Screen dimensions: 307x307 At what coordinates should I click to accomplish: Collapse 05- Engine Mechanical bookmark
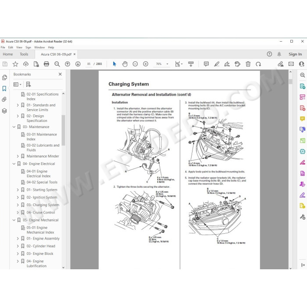(14, 220)
